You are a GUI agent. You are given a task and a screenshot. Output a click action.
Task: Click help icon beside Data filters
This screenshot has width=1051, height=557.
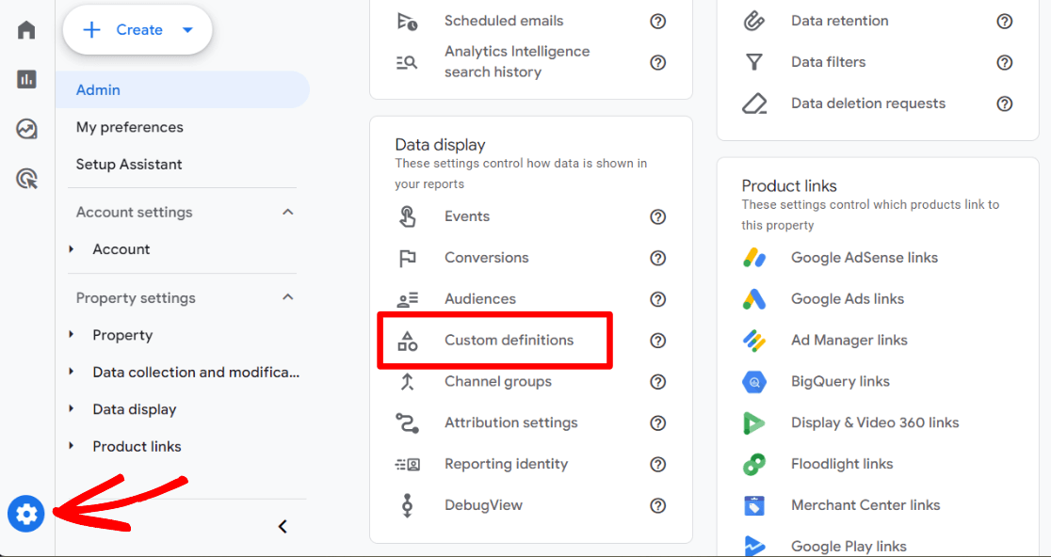1005,62
